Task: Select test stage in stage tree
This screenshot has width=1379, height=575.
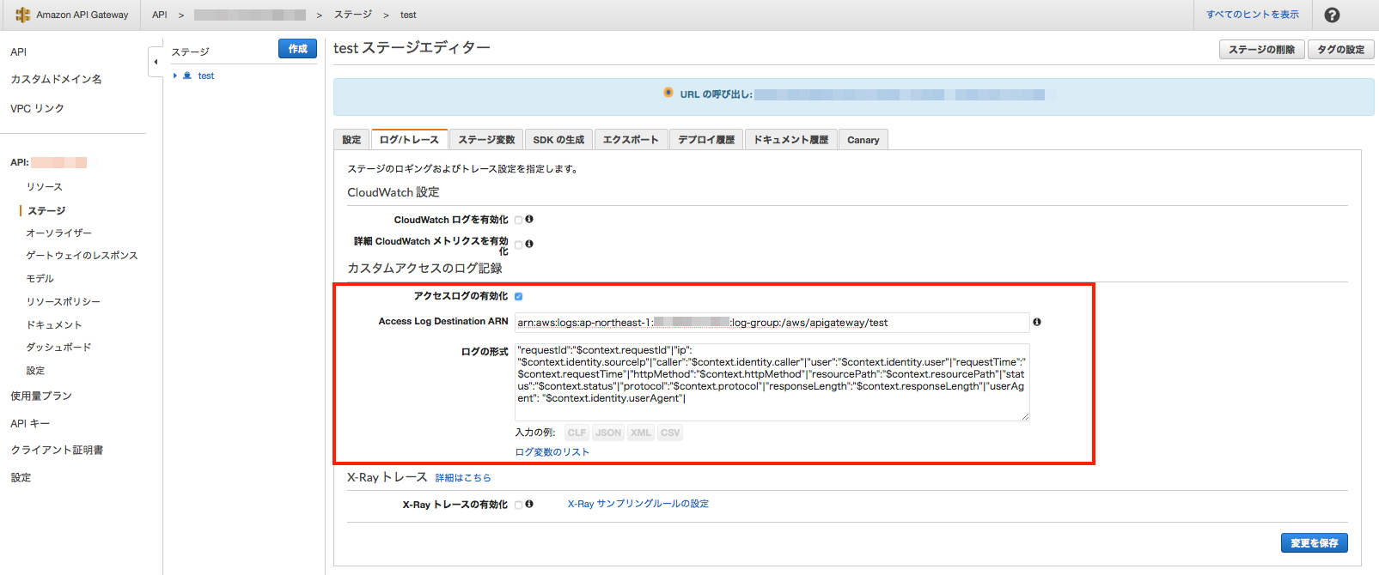Action: coord(206,76)
